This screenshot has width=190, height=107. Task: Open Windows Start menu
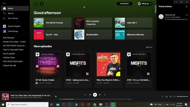click(3, 104)
